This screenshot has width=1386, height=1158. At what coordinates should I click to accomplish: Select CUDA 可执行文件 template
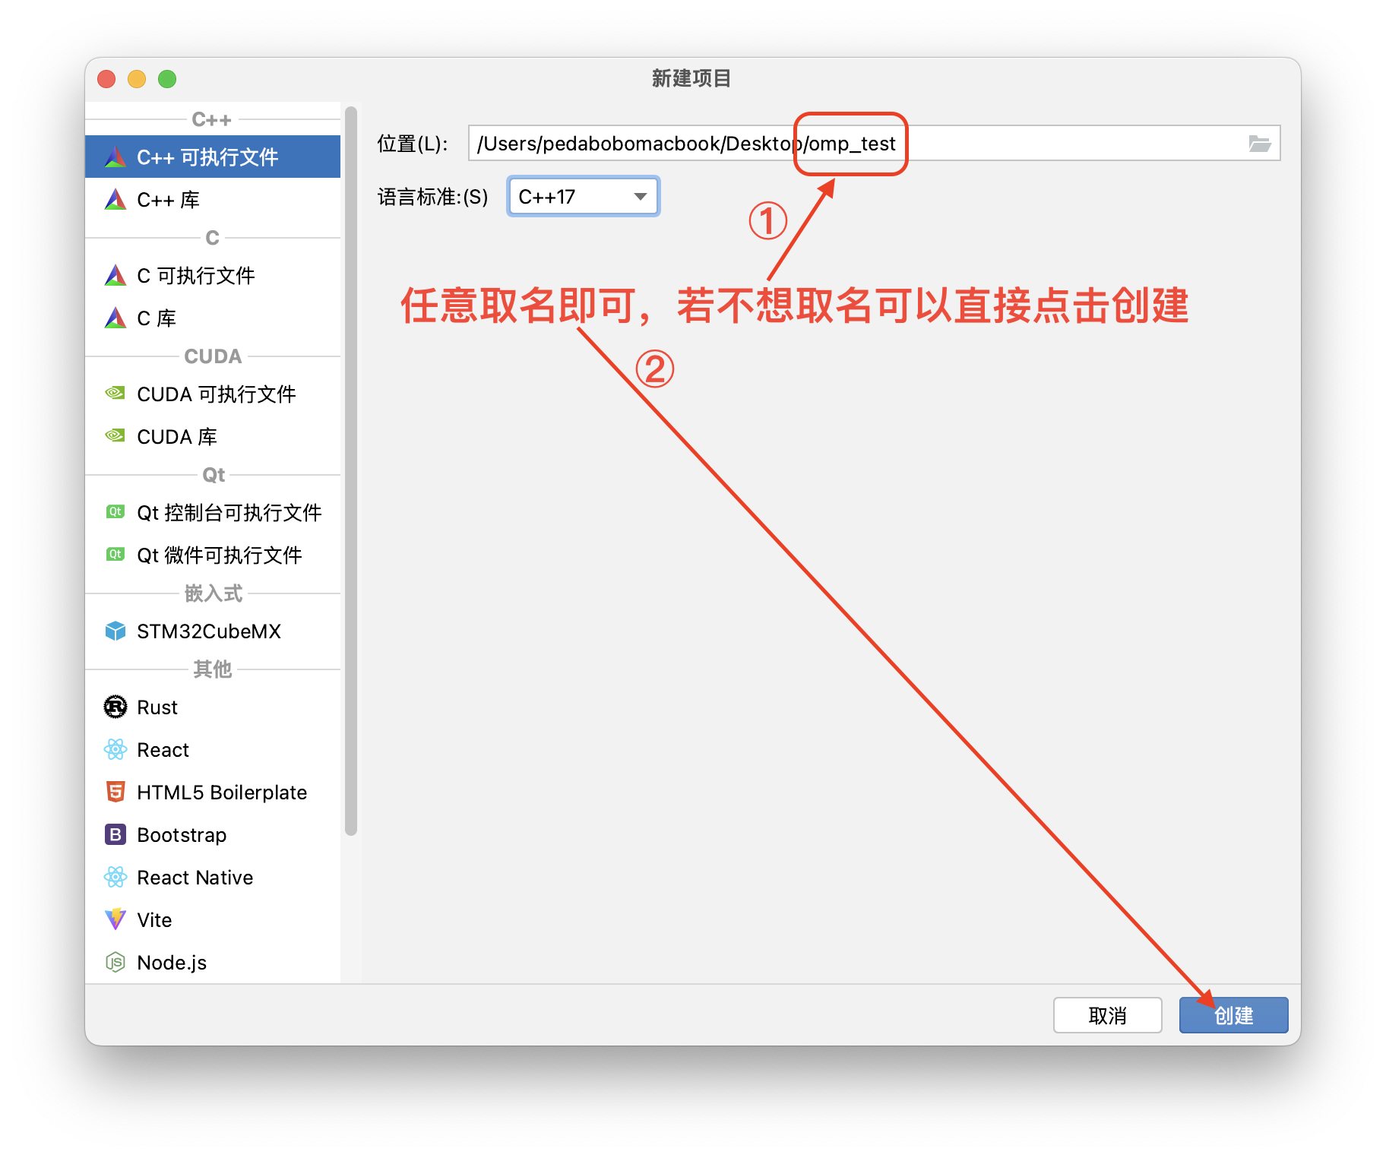click(213, 394)
